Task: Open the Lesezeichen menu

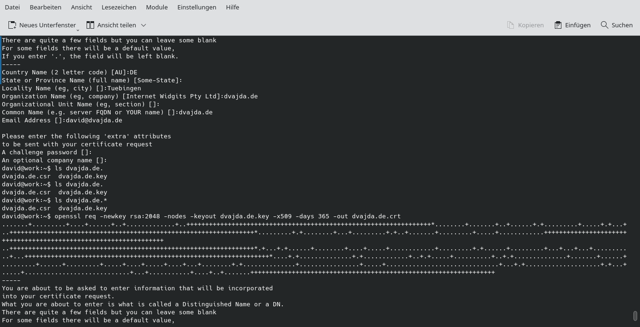Action: tap(118, 7)
